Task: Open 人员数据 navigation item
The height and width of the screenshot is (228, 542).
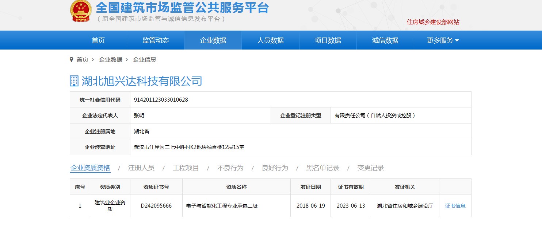Action: tap(270, 40)
